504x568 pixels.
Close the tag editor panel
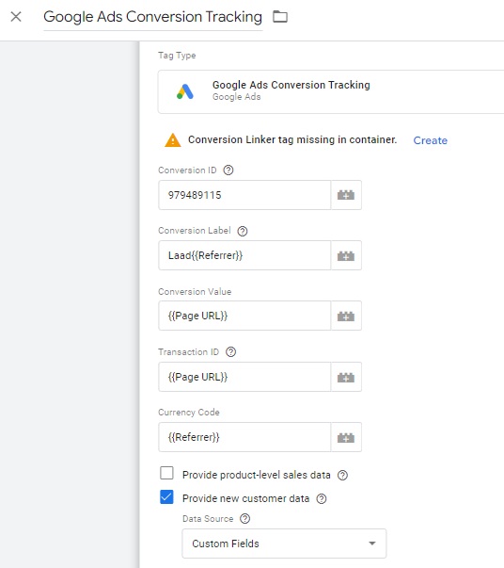16,17
